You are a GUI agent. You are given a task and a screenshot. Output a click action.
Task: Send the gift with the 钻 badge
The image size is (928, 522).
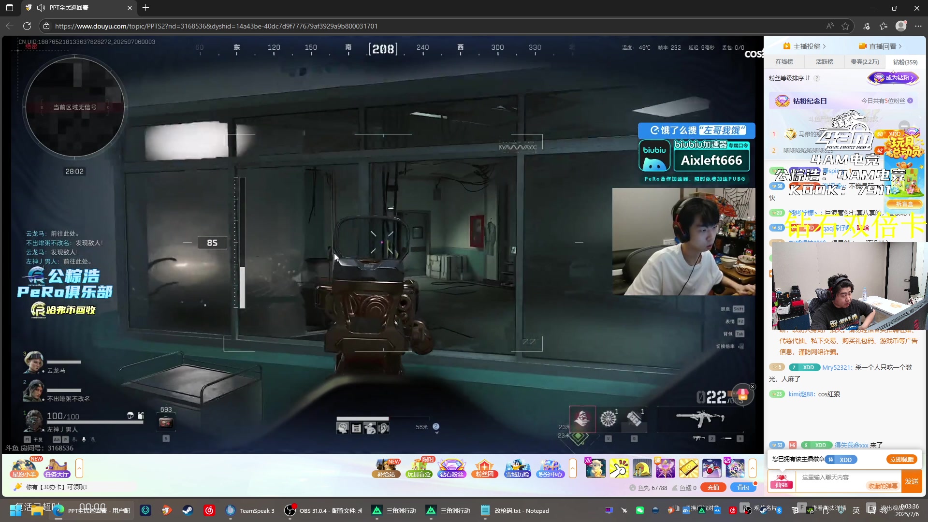[x=735, y=468]
